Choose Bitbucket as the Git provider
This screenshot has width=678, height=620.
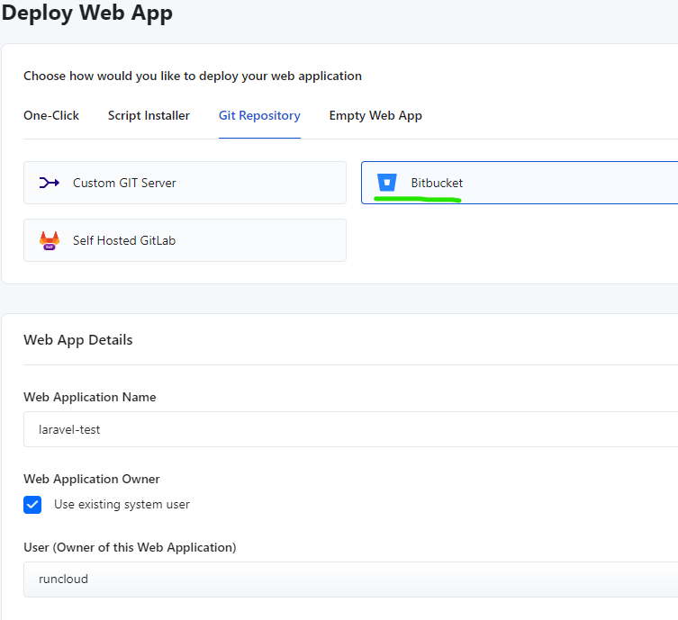coord(519,183)
